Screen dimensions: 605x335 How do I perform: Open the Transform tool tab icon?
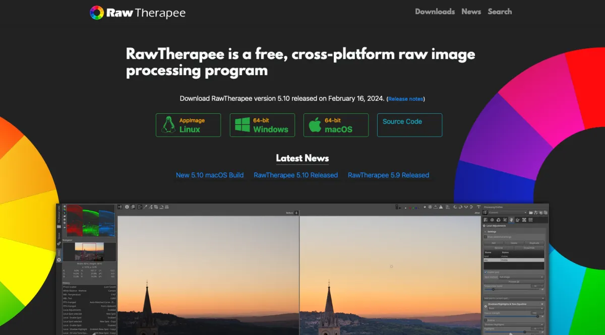click(x=518, y=220)
